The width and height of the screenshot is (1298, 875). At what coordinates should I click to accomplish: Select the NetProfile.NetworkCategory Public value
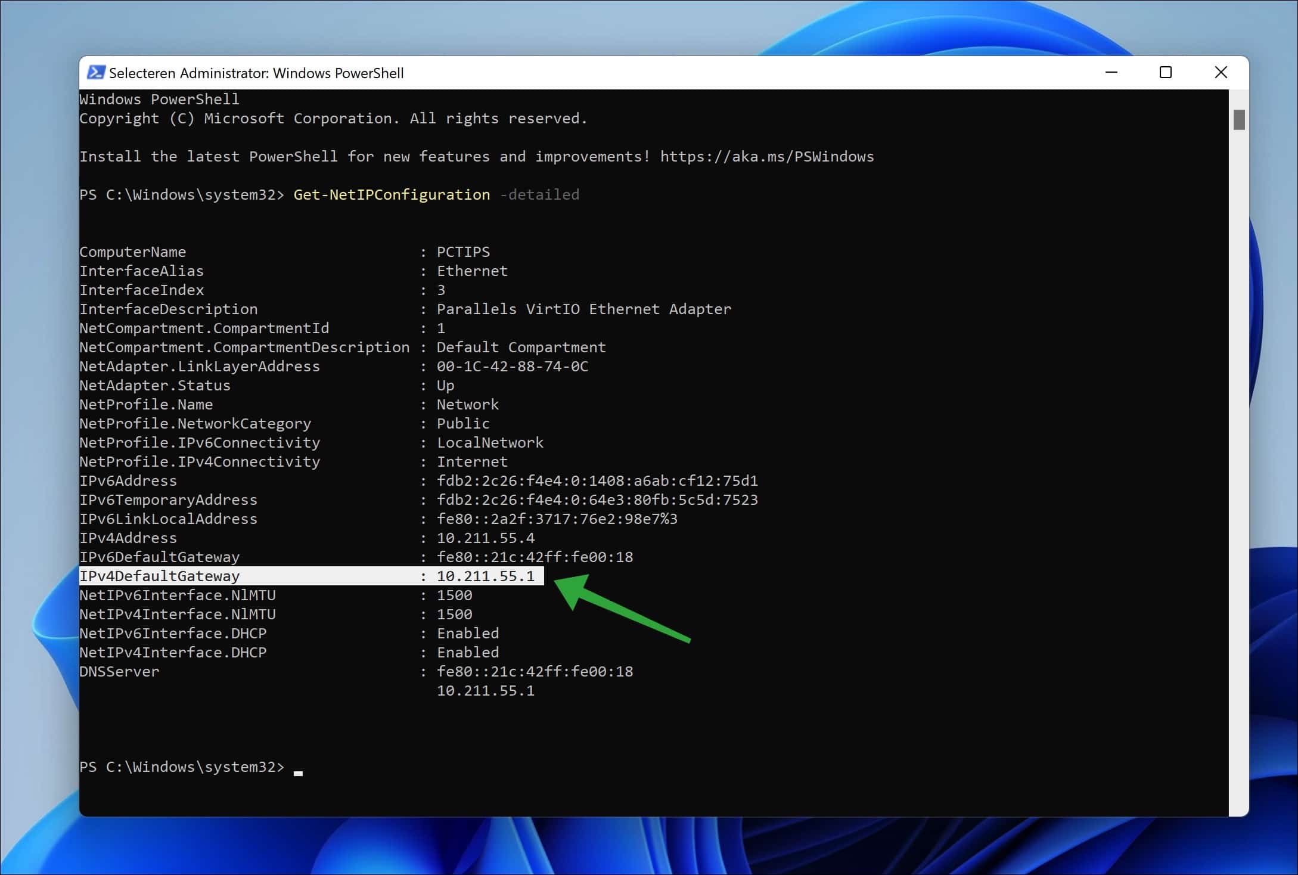point(463,423)
